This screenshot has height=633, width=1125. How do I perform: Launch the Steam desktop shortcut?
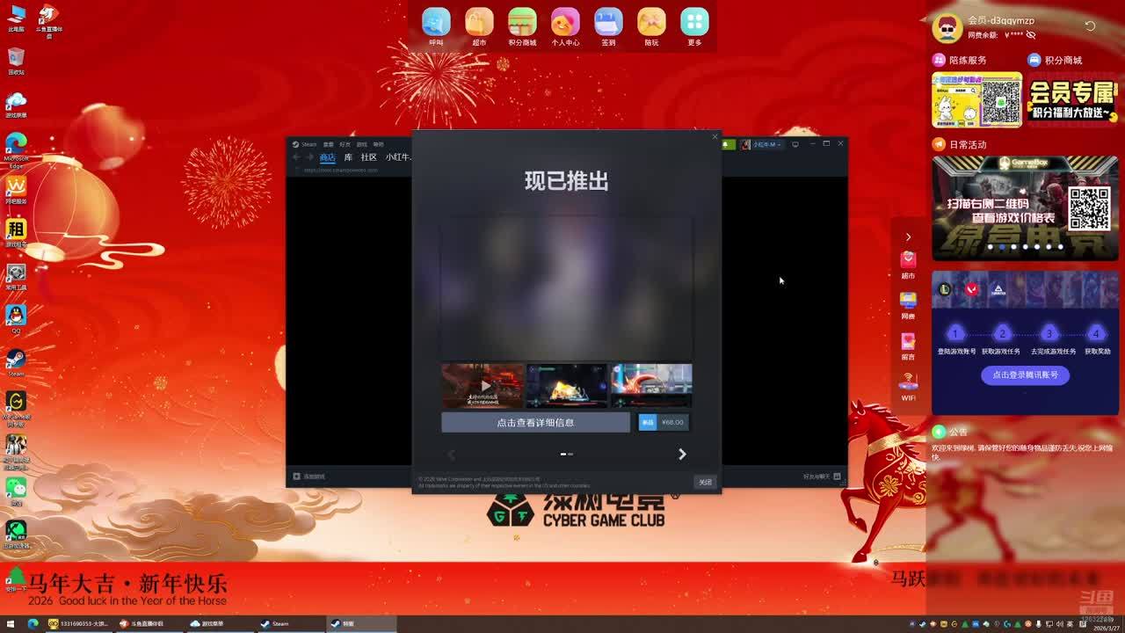click(x=16, y=362)
